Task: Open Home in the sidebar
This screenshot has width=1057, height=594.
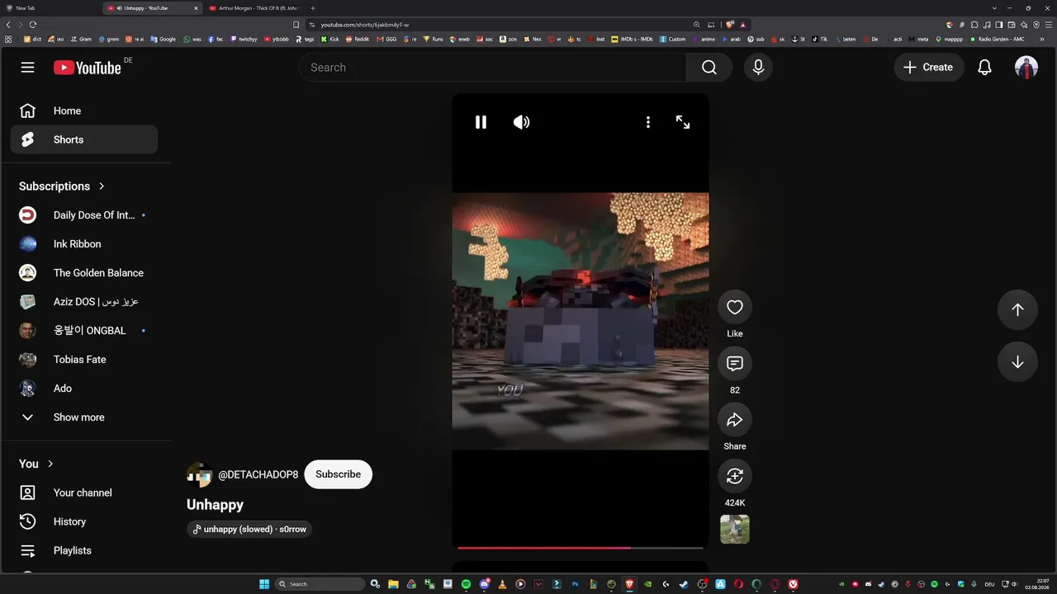Action: [x=83, y=111]
